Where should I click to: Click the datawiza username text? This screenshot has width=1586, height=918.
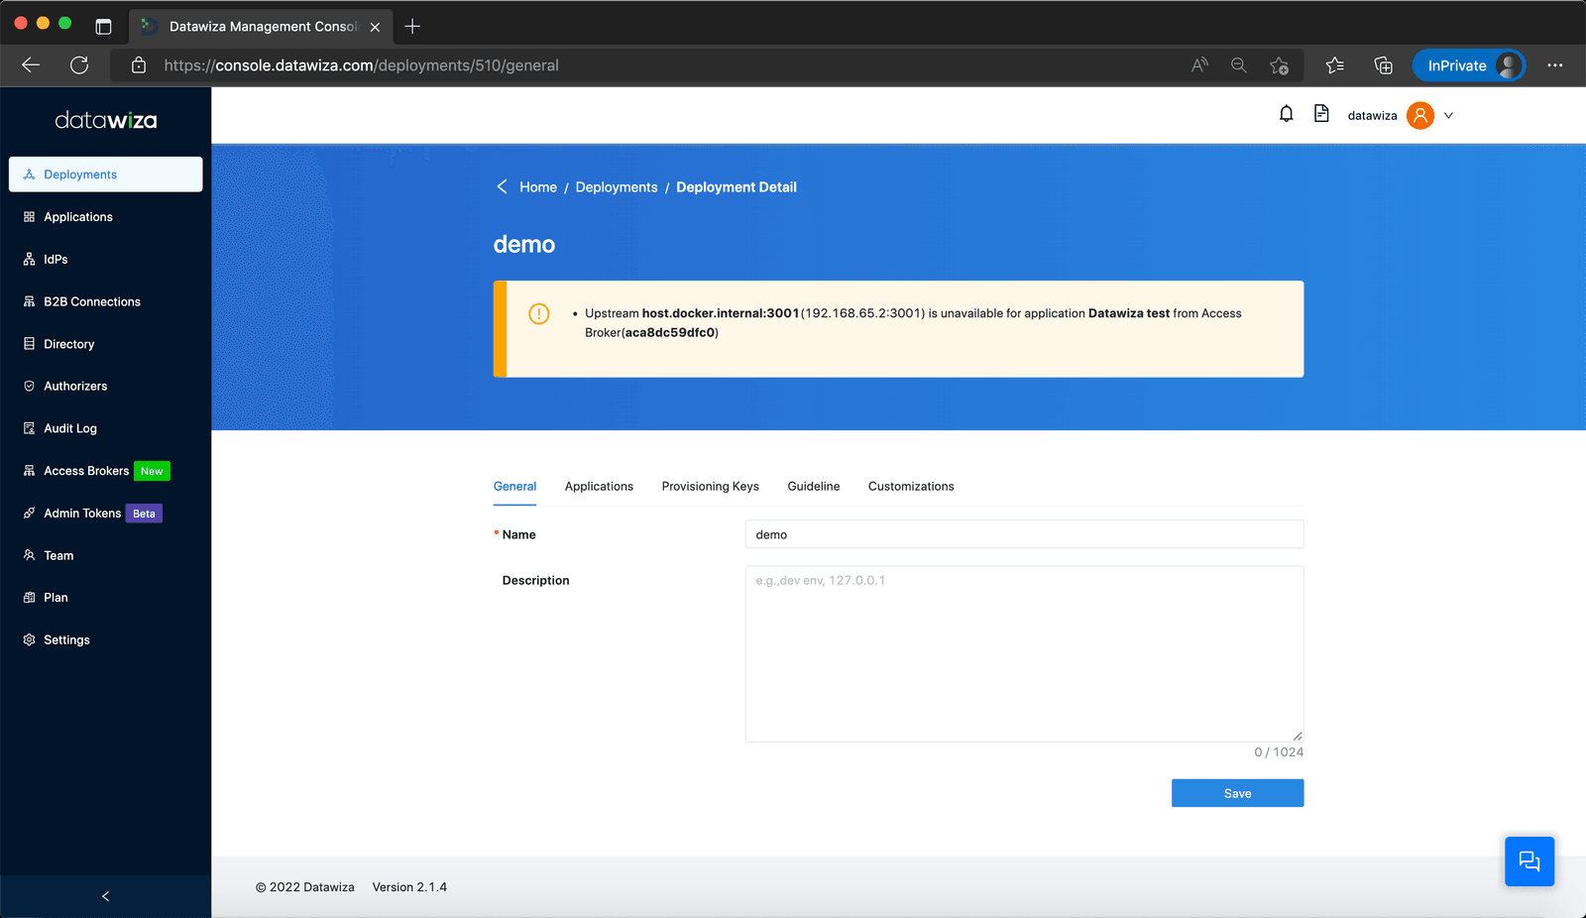tap(1372, 116)
